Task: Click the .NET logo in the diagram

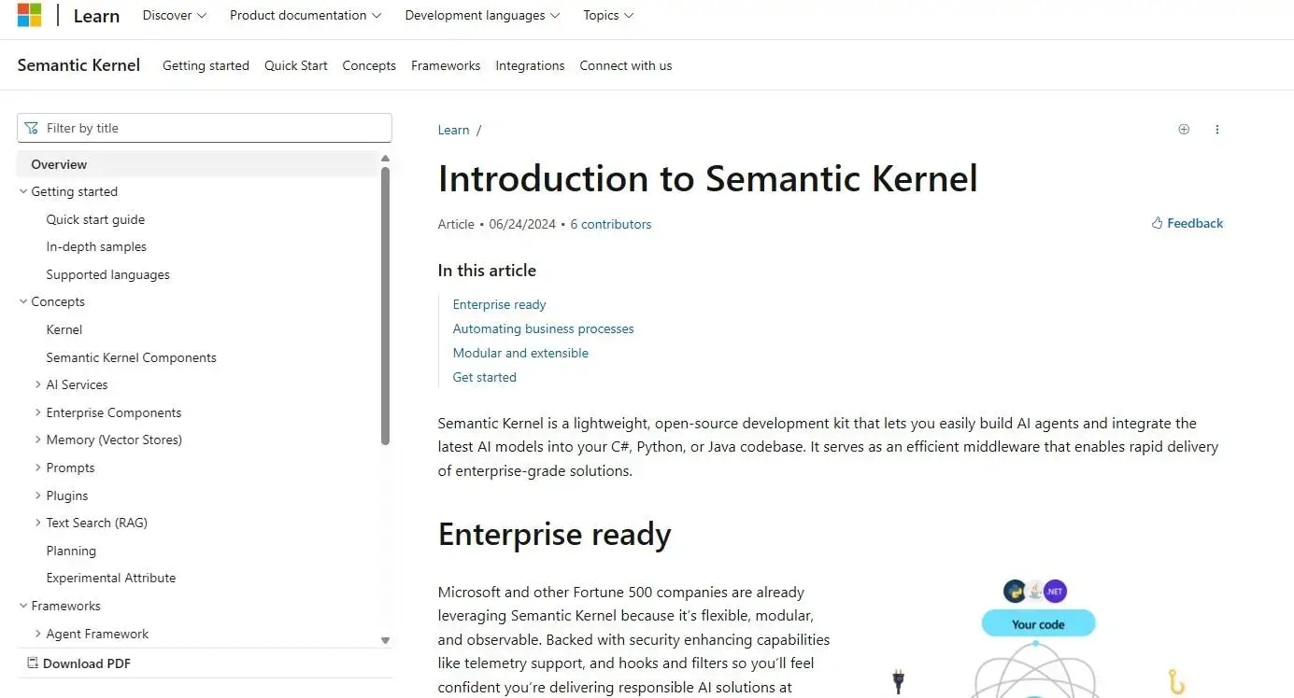Action: [x=1055, y=591]
